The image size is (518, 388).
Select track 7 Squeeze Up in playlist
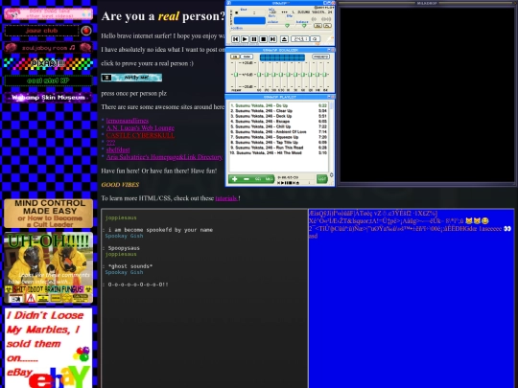278,137
